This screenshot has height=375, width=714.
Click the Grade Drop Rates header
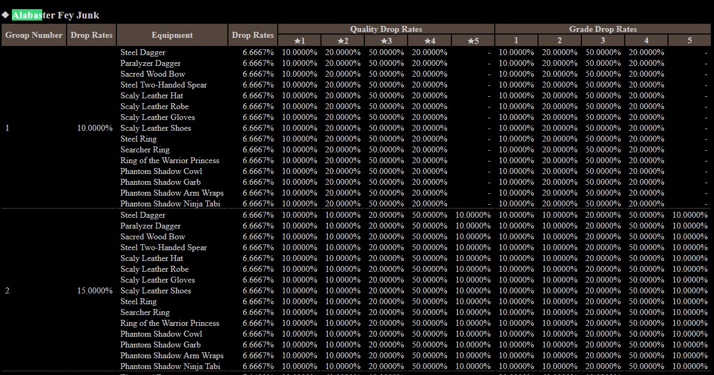click(x=603, y=29)
